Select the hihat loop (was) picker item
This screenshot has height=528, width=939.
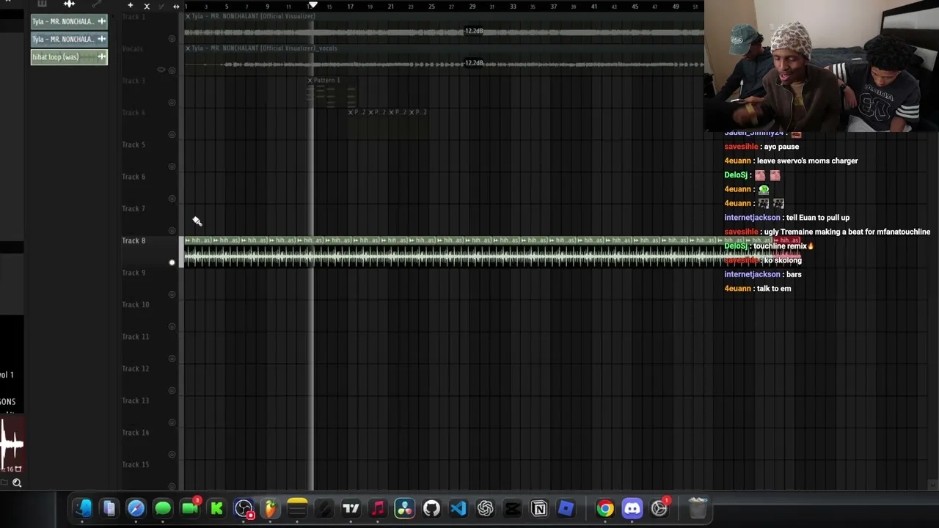coord(69,57)
